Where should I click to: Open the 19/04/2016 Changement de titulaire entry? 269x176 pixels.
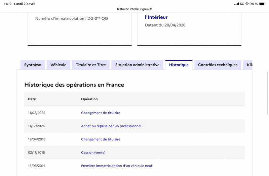(x=101, y=139)
